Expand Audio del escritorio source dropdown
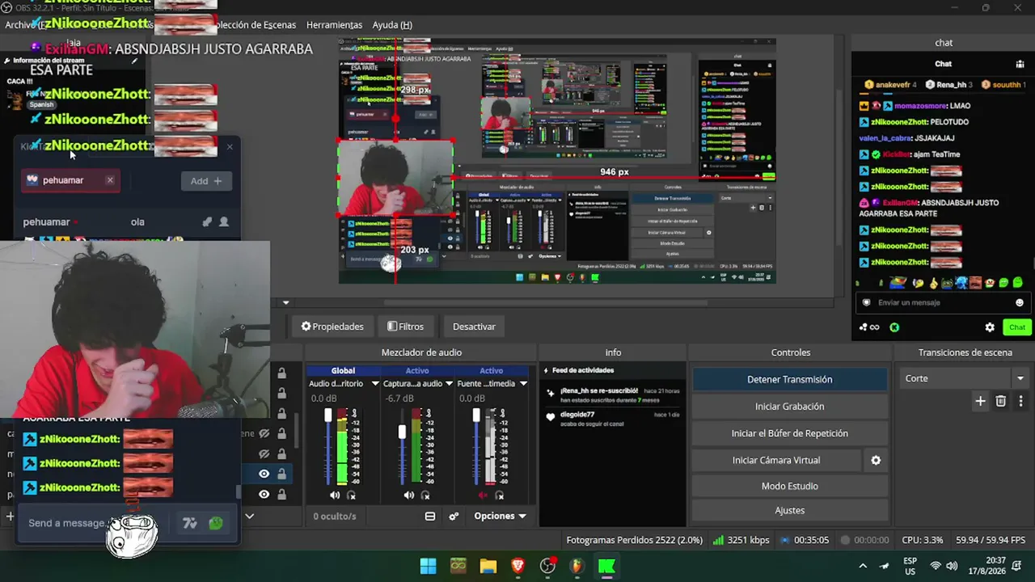 click(x=375, y=384)
